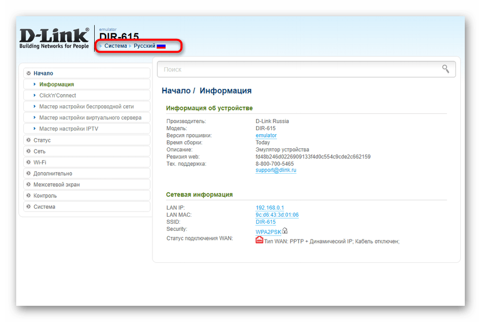The height and width of the screenshot is (322, 481).
Task: Expand the Межсетевой экран section arrow
Action: pyautogui.click(x=28, y=184)
